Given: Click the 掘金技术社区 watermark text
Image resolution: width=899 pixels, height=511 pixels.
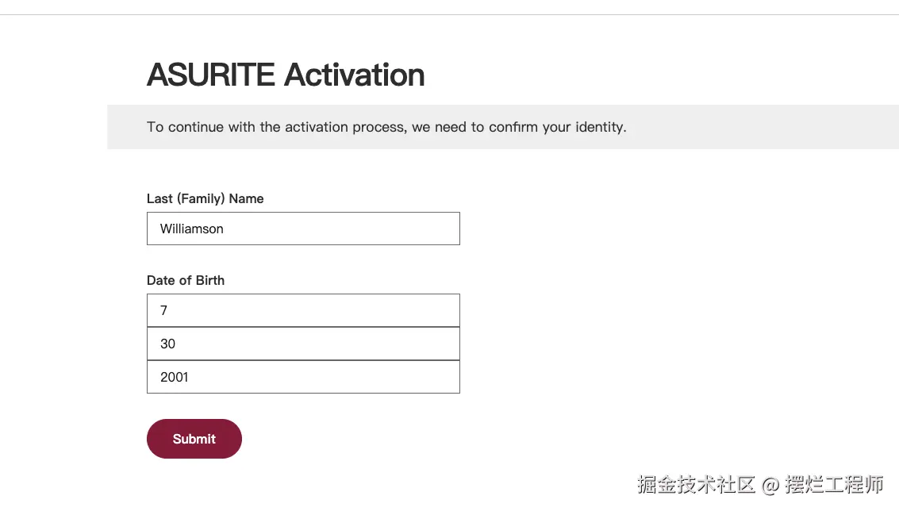Looking at the screenshot, I should click(696, 484).
